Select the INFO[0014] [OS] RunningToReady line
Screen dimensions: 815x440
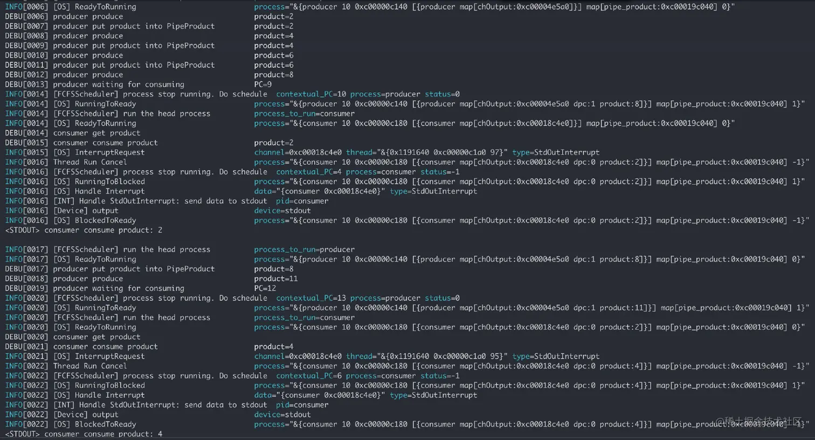point(405,103)
